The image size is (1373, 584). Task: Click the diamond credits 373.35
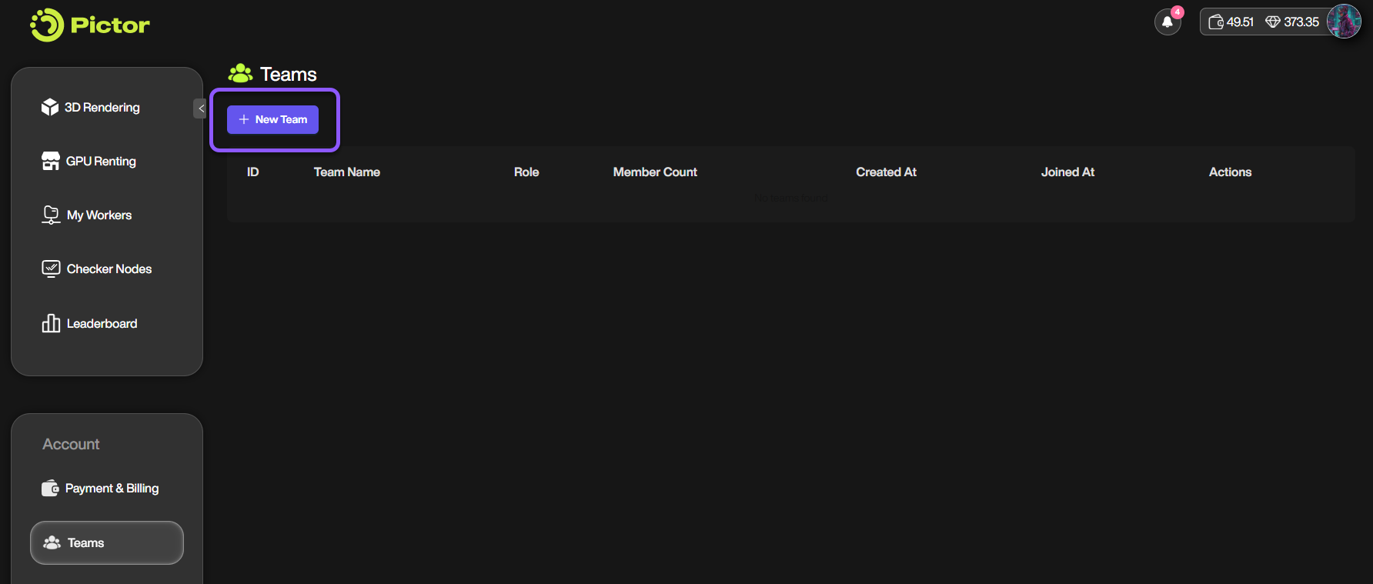(x=1293, y=22)
